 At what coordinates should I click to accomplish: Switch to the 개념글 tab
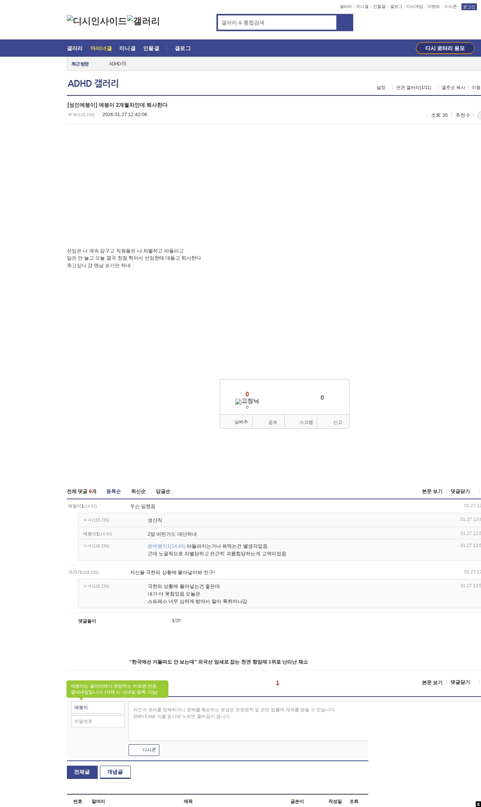coord(115,772)
